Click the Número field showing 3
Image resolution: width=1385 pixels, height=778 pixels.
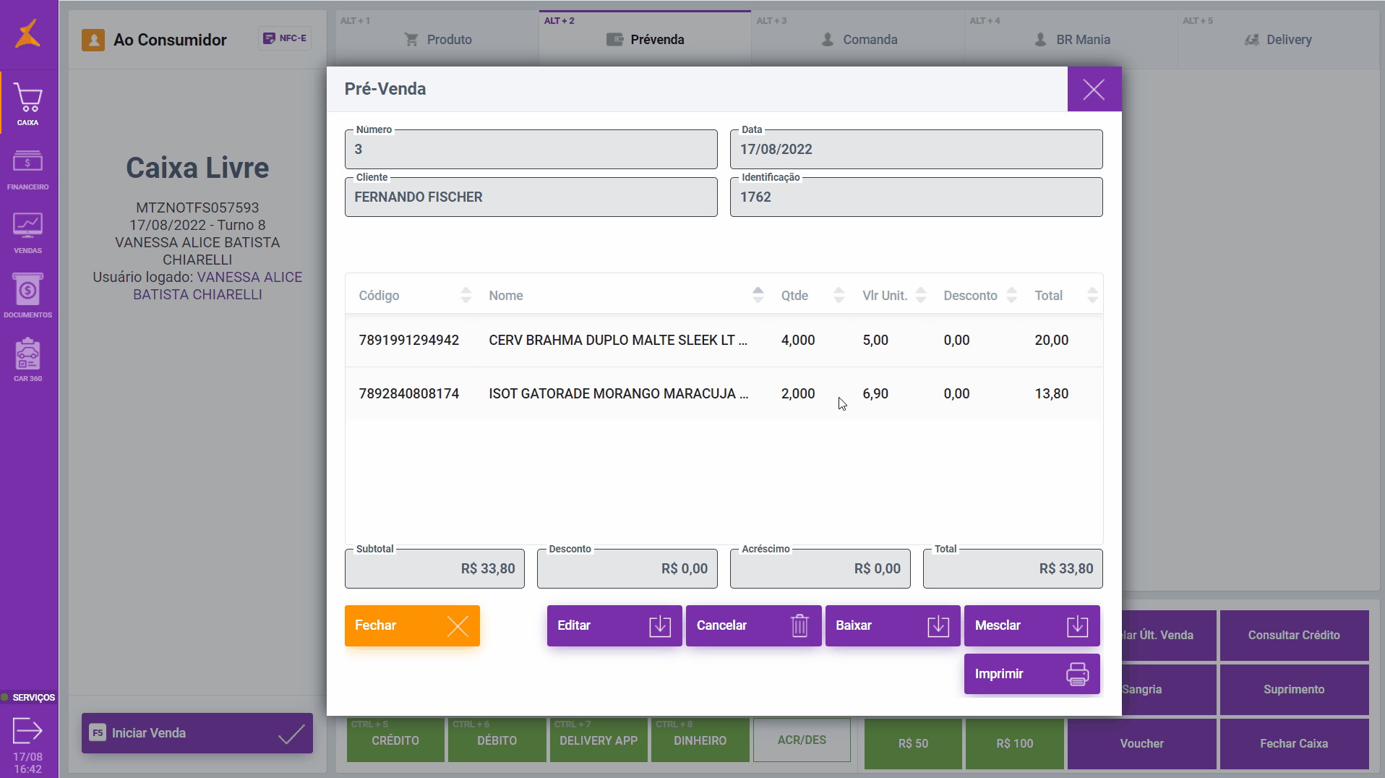pyautogui.click(x=531, y=150)
